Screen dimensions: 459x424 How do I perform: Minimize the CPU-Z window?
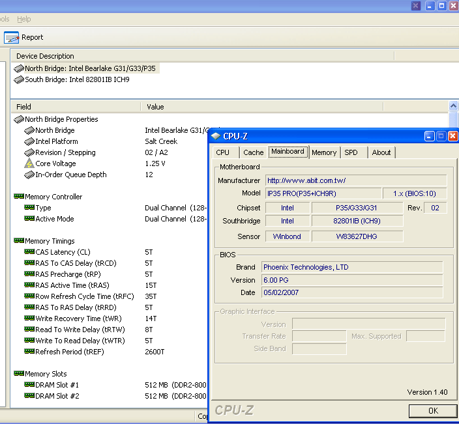(429, 136)
